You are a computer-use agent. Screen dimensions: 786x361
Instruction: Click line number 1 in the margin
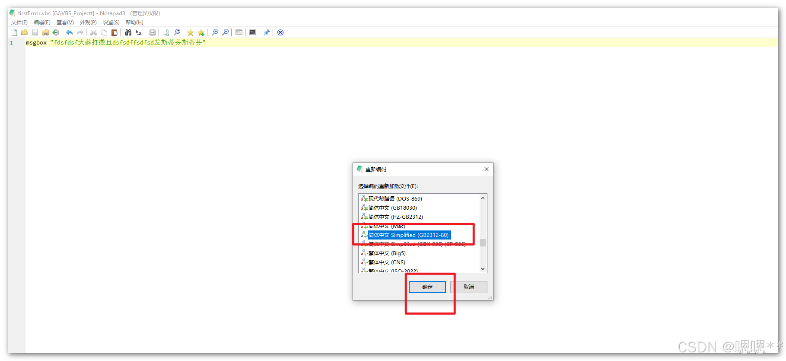tap(12, 43)
